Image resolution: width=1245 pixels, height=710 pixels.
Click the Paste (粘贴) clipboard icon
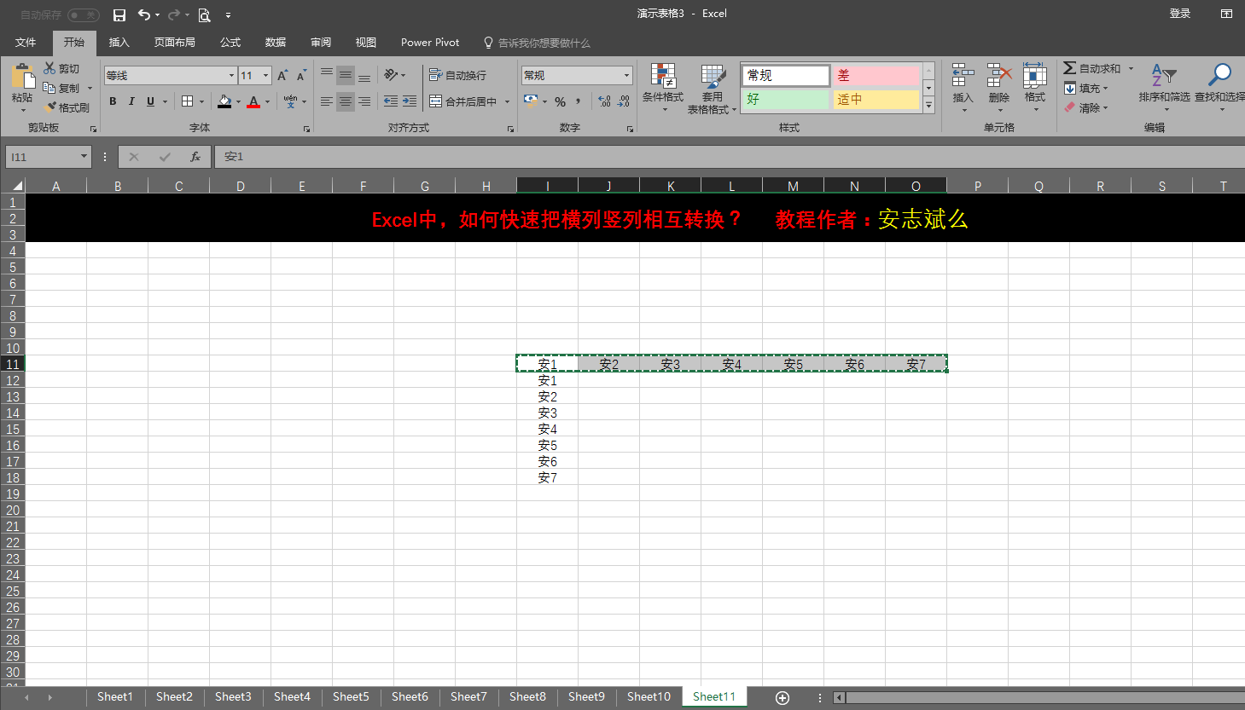point(22,76)
